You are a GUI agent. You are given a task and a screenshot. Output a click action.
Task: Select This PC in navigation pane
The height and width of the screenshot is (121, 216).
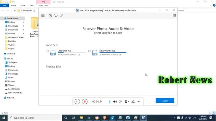(x=10, y=58)
